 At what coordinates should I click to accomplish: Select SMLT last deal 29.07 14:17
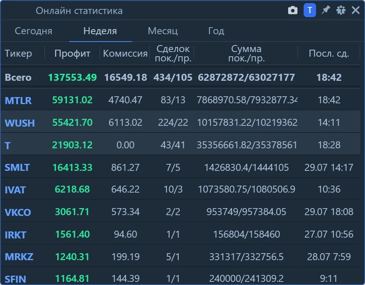click(328, 167)
